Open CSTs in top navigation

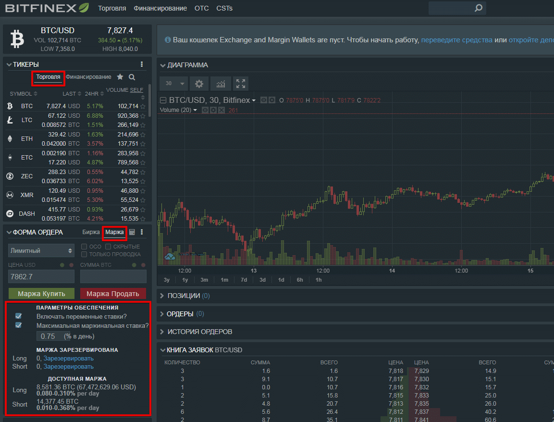coord(224,8)
